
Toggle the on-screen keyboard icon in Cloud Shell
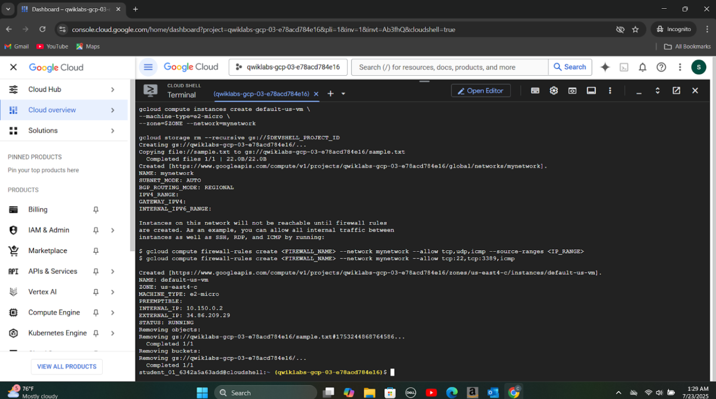[535, 91]
